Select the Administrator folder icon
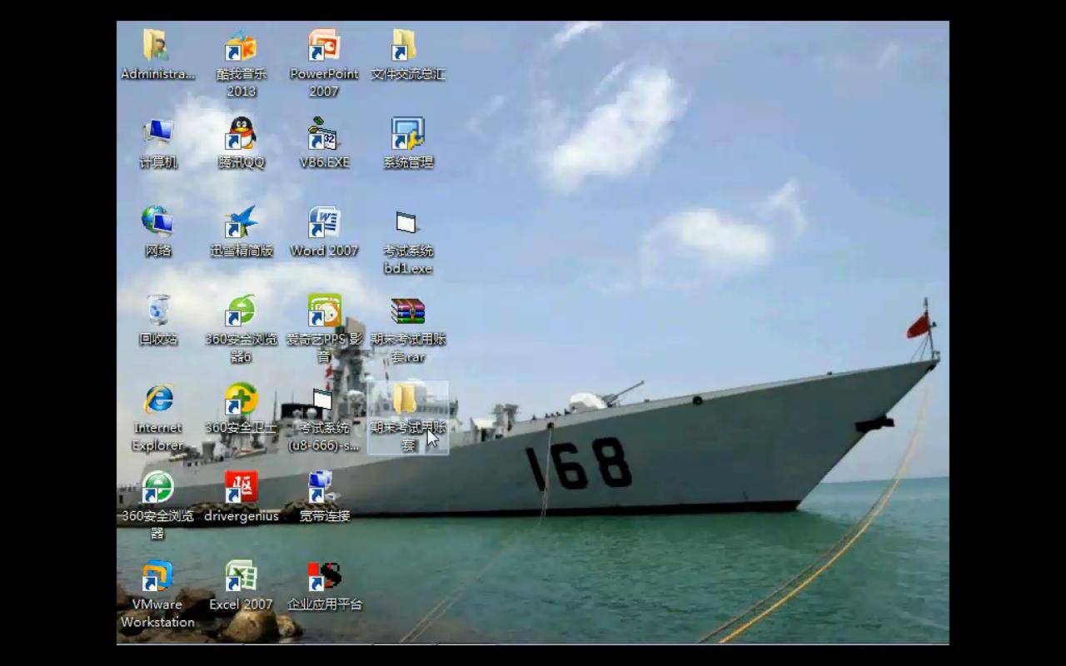Viewport: 1066px width, 666px height. tap(157, 47)
